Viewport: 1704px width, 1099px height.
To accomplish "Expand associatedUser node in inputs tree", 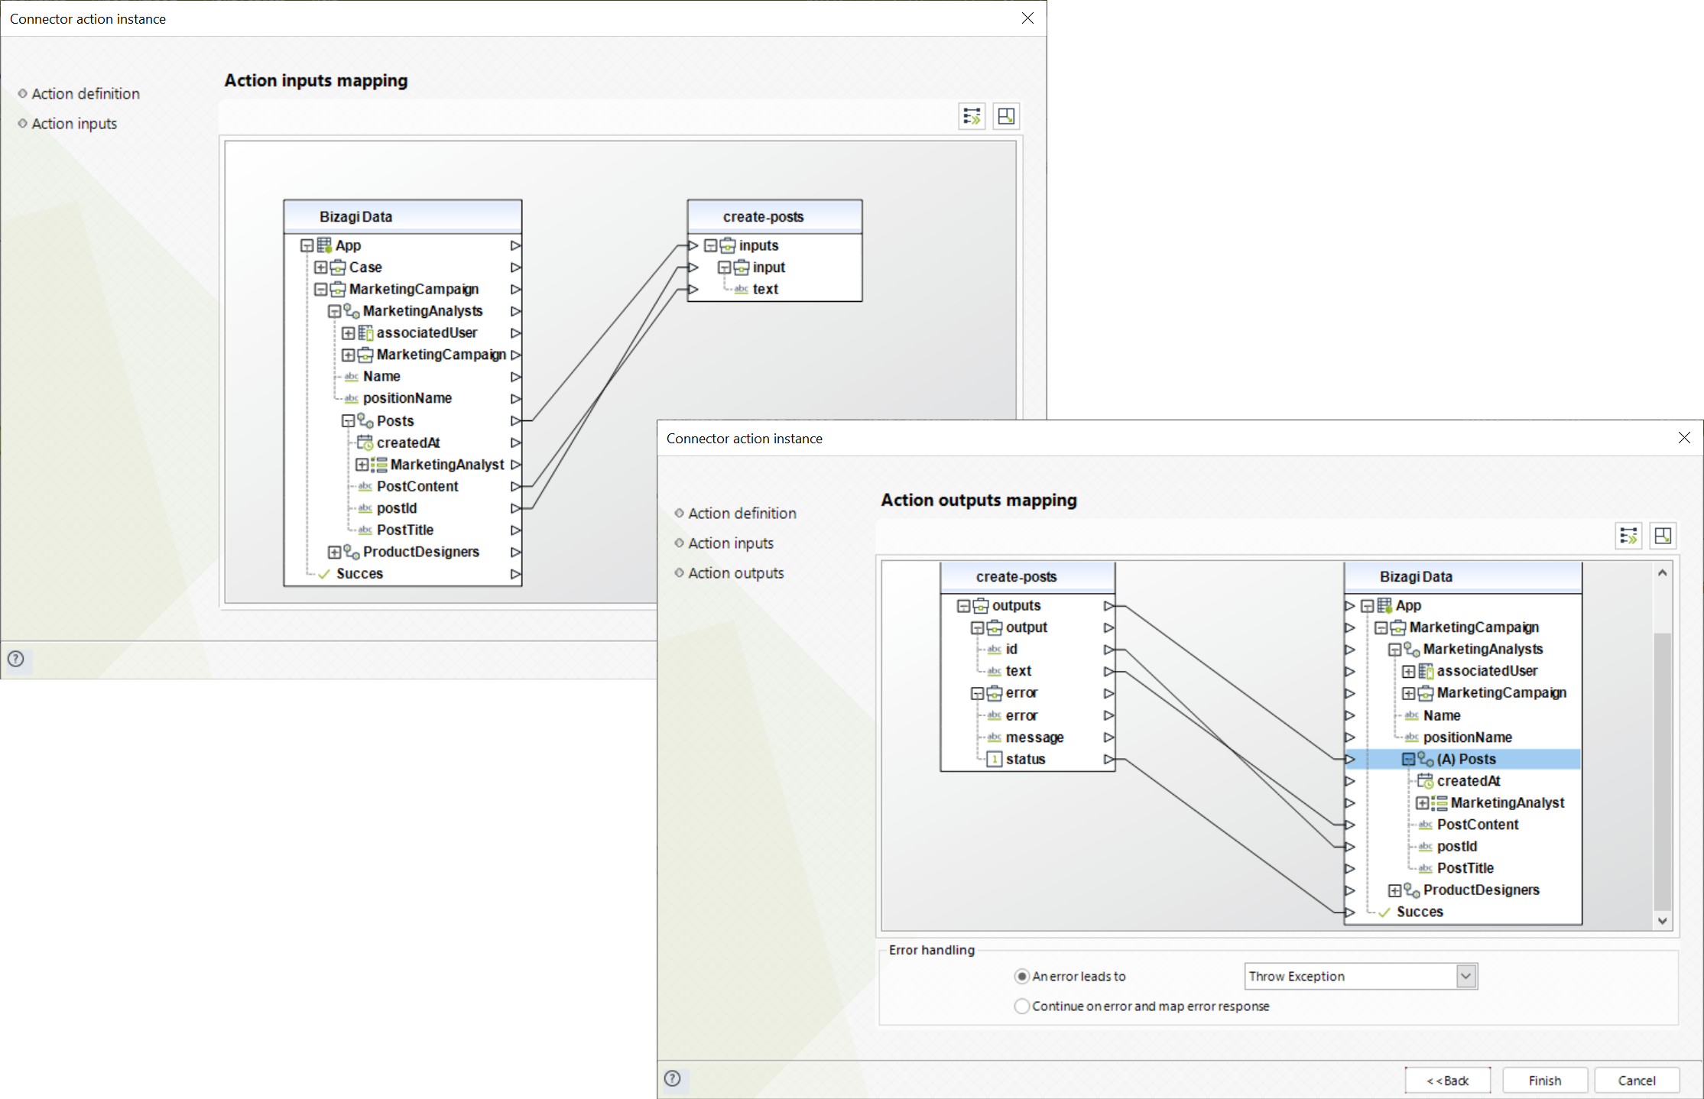I will point(349,333).
